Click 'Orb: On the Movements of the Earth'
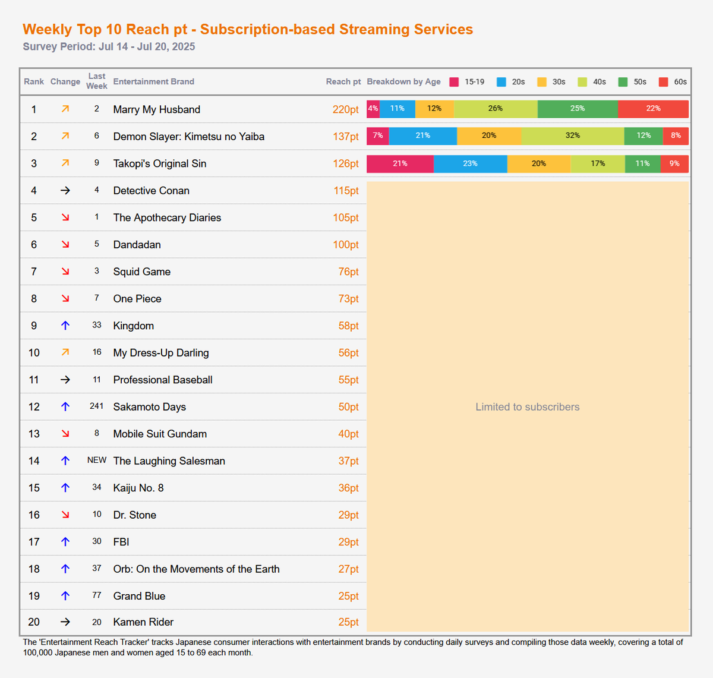The height and width of the screenshot is (678, 713). [x=197, y=569]
